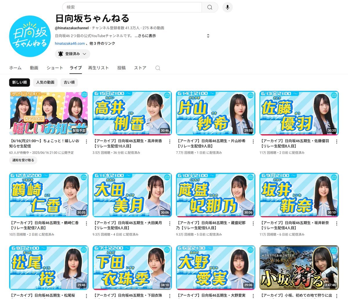Switch to the ホーム tab
This screenshot has height=299, width=348.
point(15,68)
